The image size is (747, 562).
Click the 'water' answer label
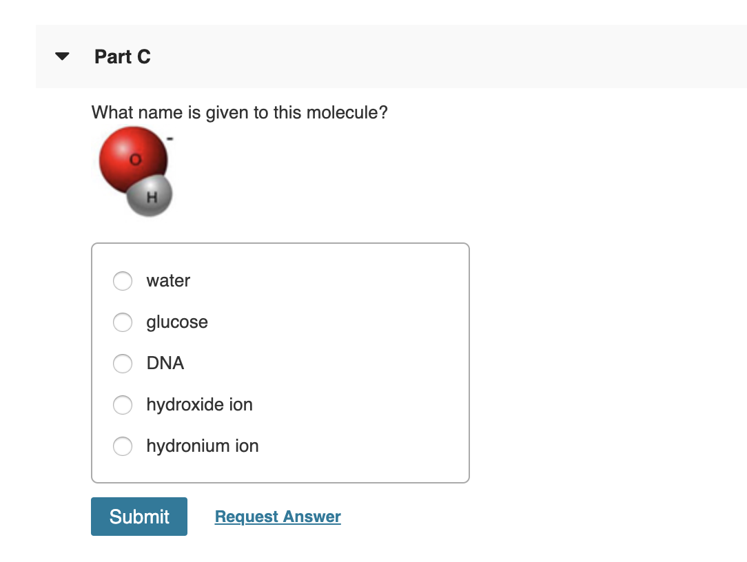click(x=168, y=281)
